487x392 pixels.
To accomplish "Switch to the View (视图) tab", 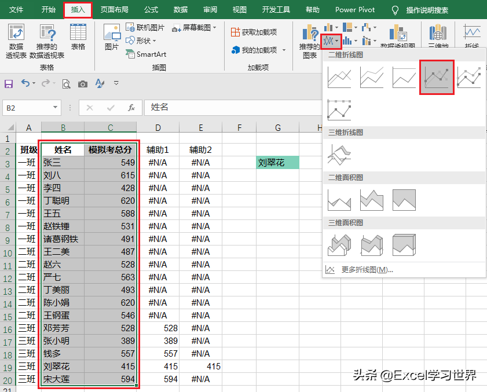I will coord(240,10).
